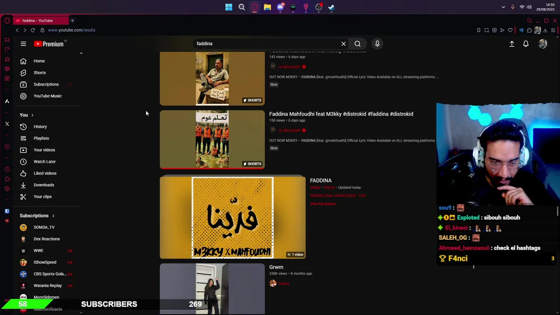Show hidden system tray icons chevron
Viewport: 560px width, 315px height.
[x=503, y=7]
